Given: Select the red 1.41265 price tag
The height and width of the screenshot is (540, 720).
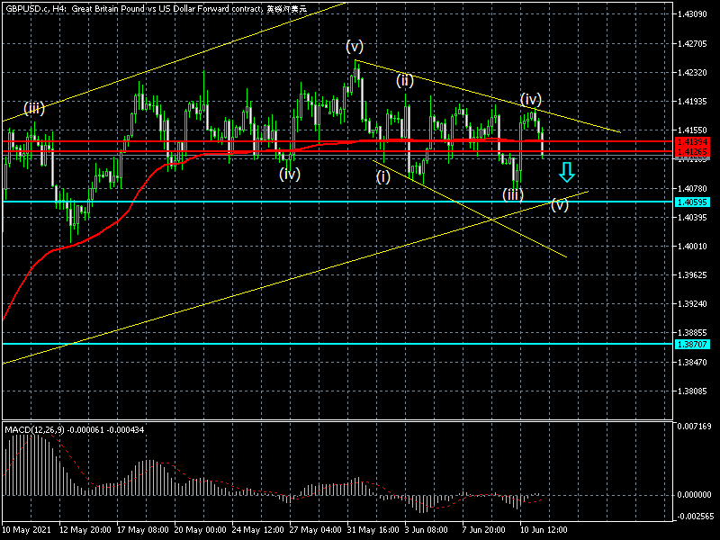Looking at the screenshot, I should (x=691, y=151).
